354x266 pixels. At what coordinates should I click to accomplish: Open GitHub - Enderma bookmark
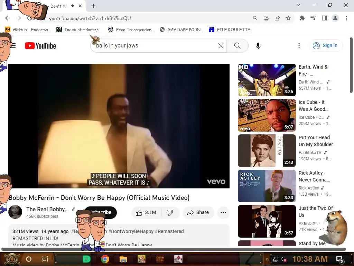tap(28, 30)
